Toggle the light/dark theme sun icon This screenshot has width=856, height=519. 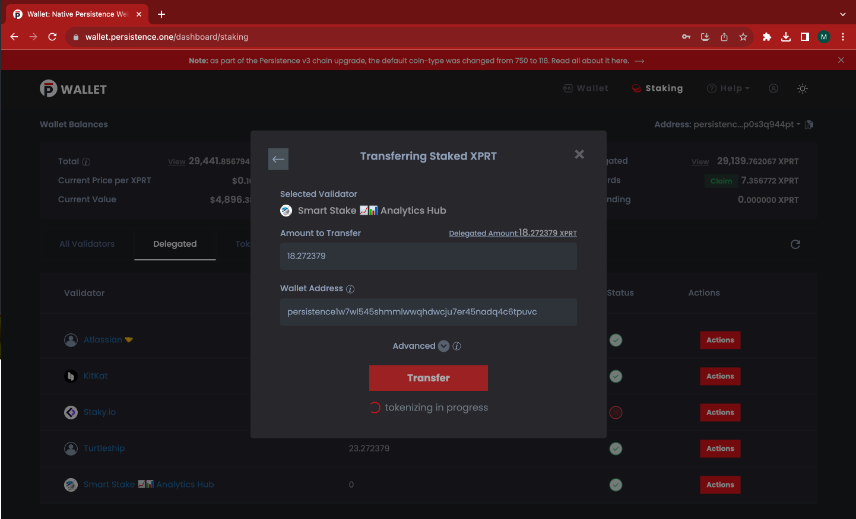[803, 88]
